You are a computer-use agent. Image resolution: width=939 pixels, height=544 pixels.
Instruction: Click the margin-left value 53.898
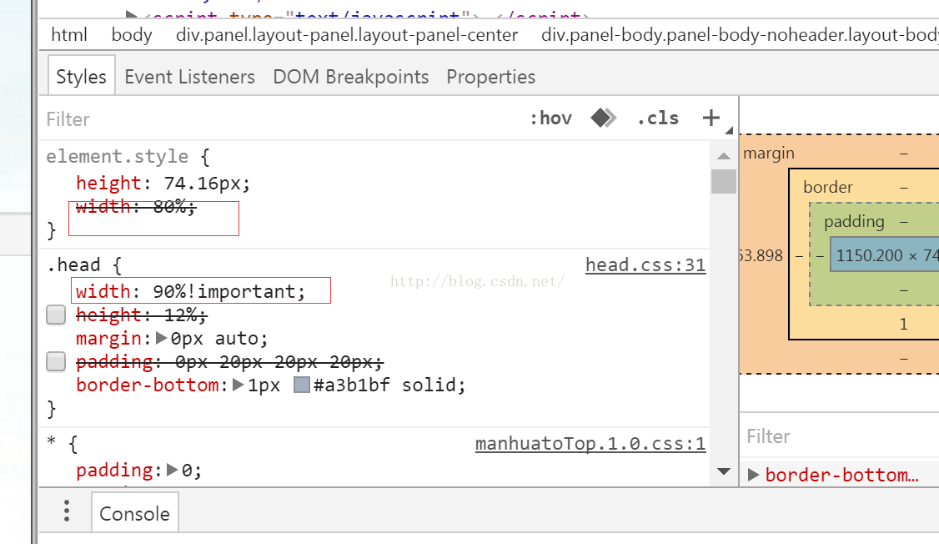point(761,256)
